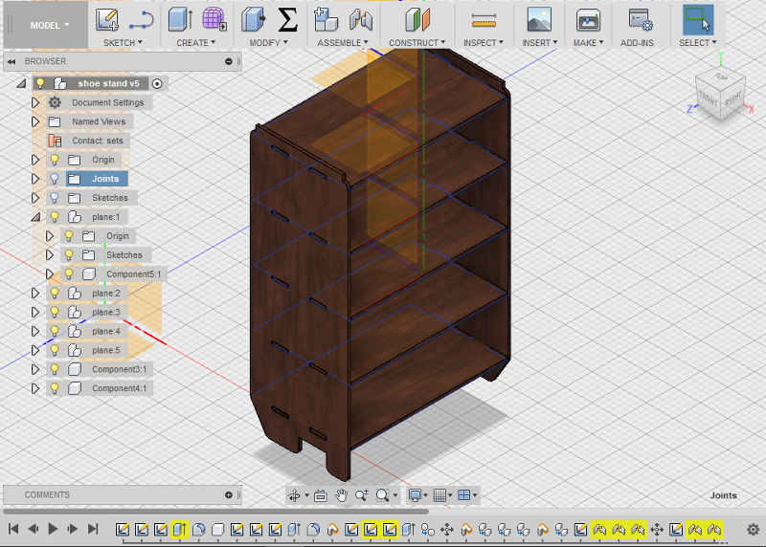Open the INSPECT menu
Screen dimensions: 766x547
pos(484,43)
